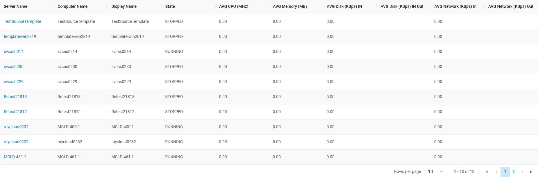Jump to the last page of results
This screenshot has width=538, height=179.
[531, 172]
